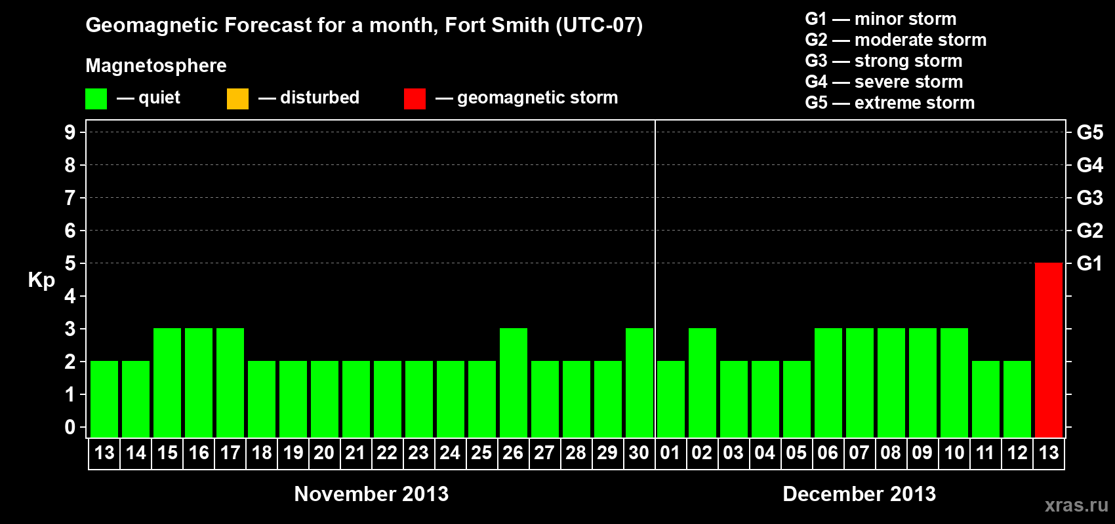Click the Kp axis value 7

(x=70, y=198)
